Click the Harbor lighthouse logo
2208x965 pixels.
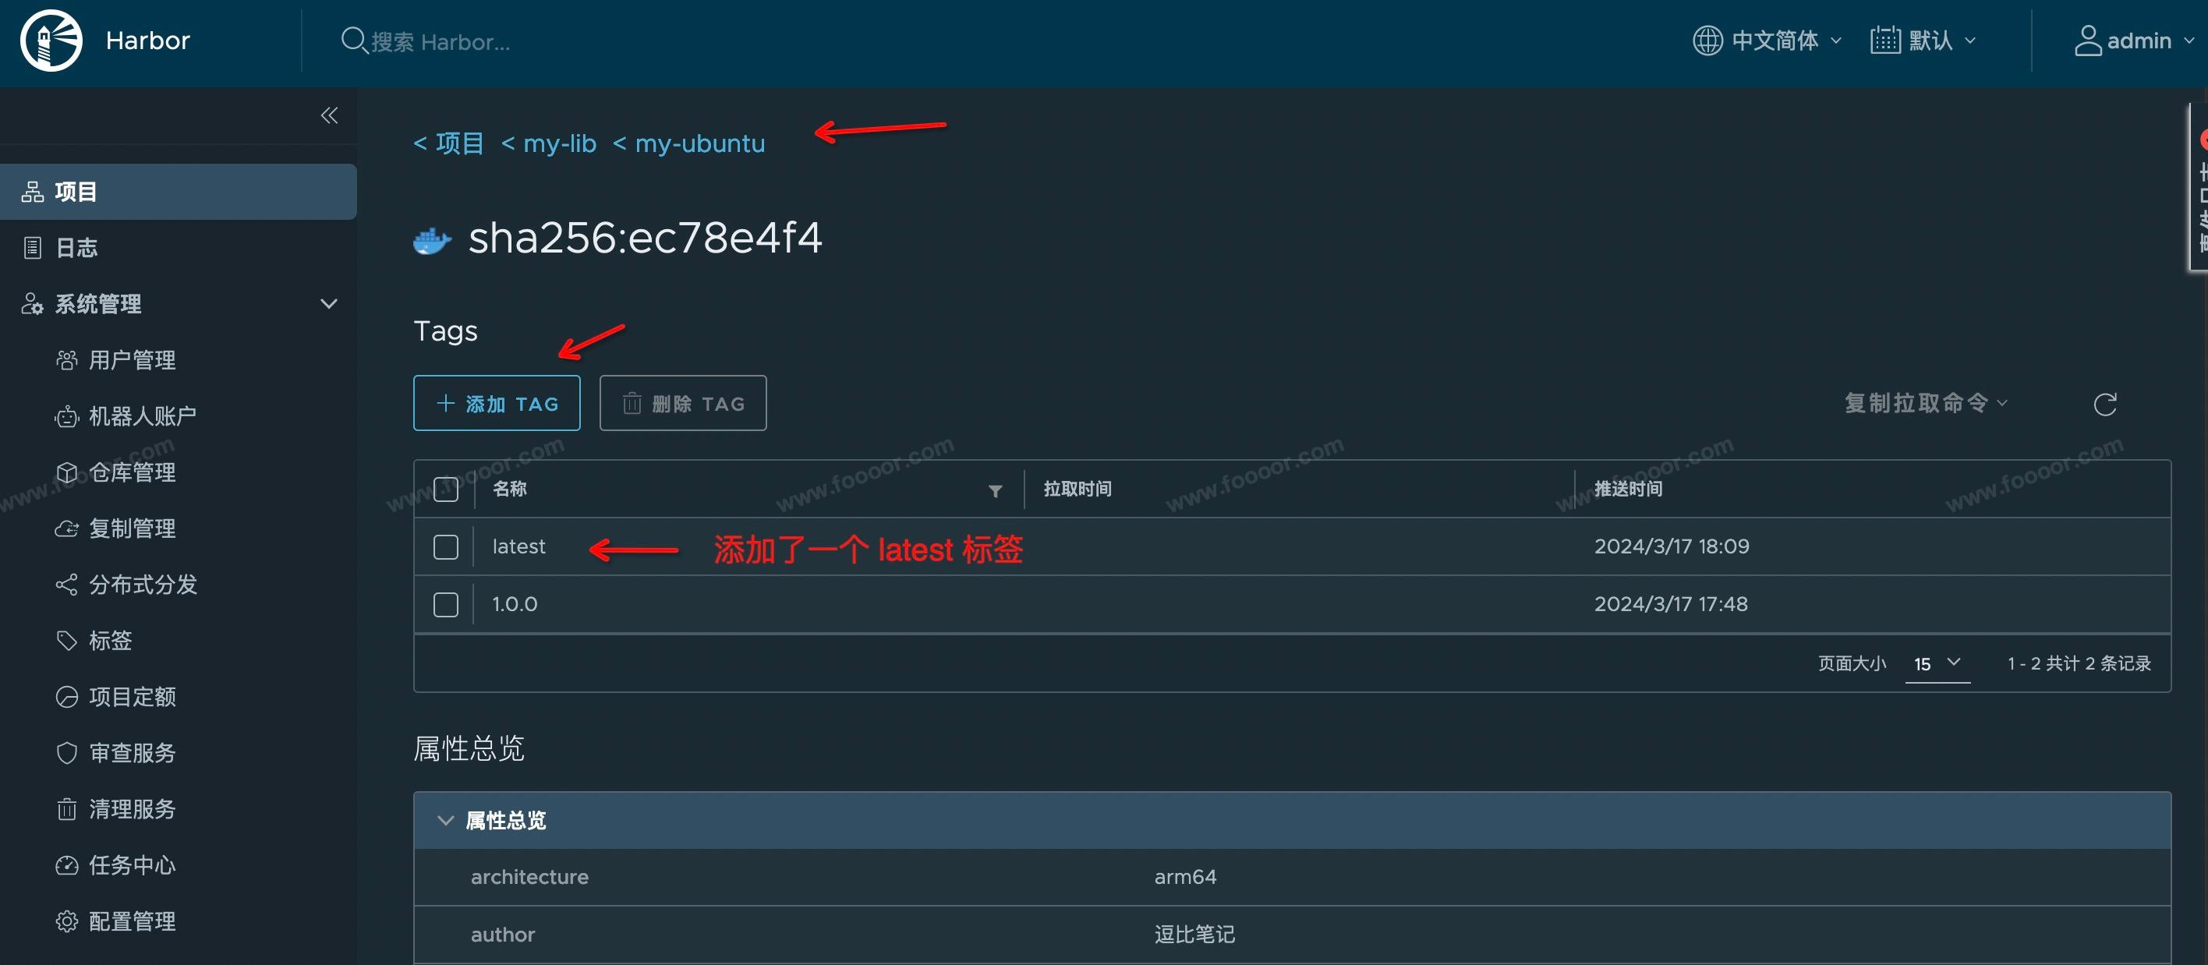point(51,41)
